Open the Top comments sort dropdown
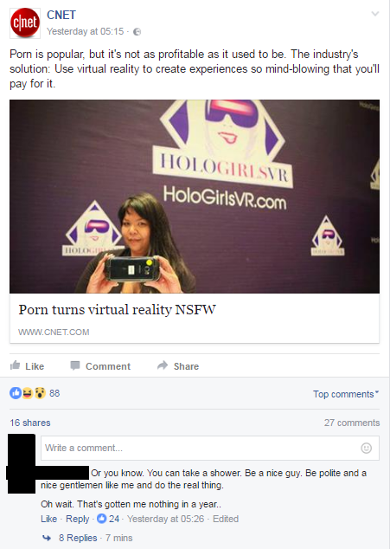390x549 pixels. click(346, 394)
